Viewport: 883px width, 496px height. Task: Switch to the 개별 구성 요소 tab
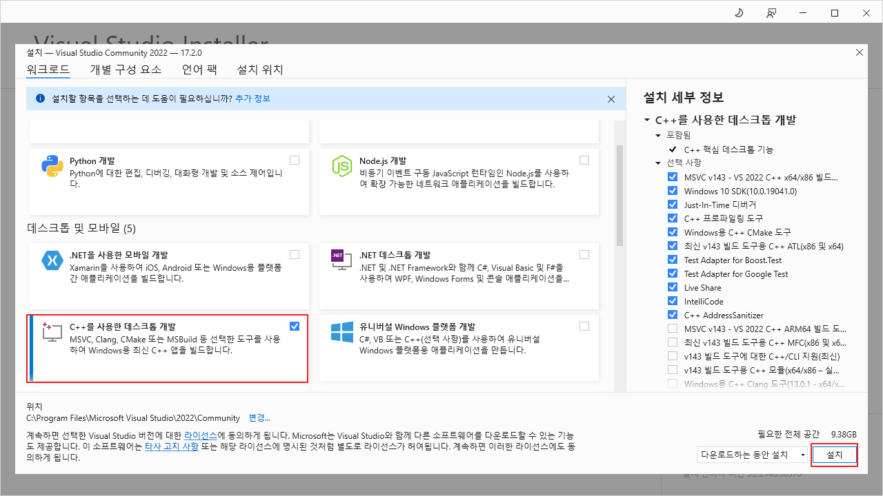(126, 70)
